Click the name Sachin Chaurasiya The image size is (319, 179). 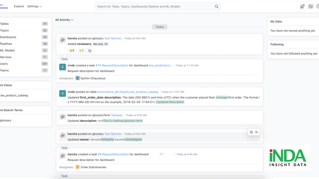(x=93, y=78)
